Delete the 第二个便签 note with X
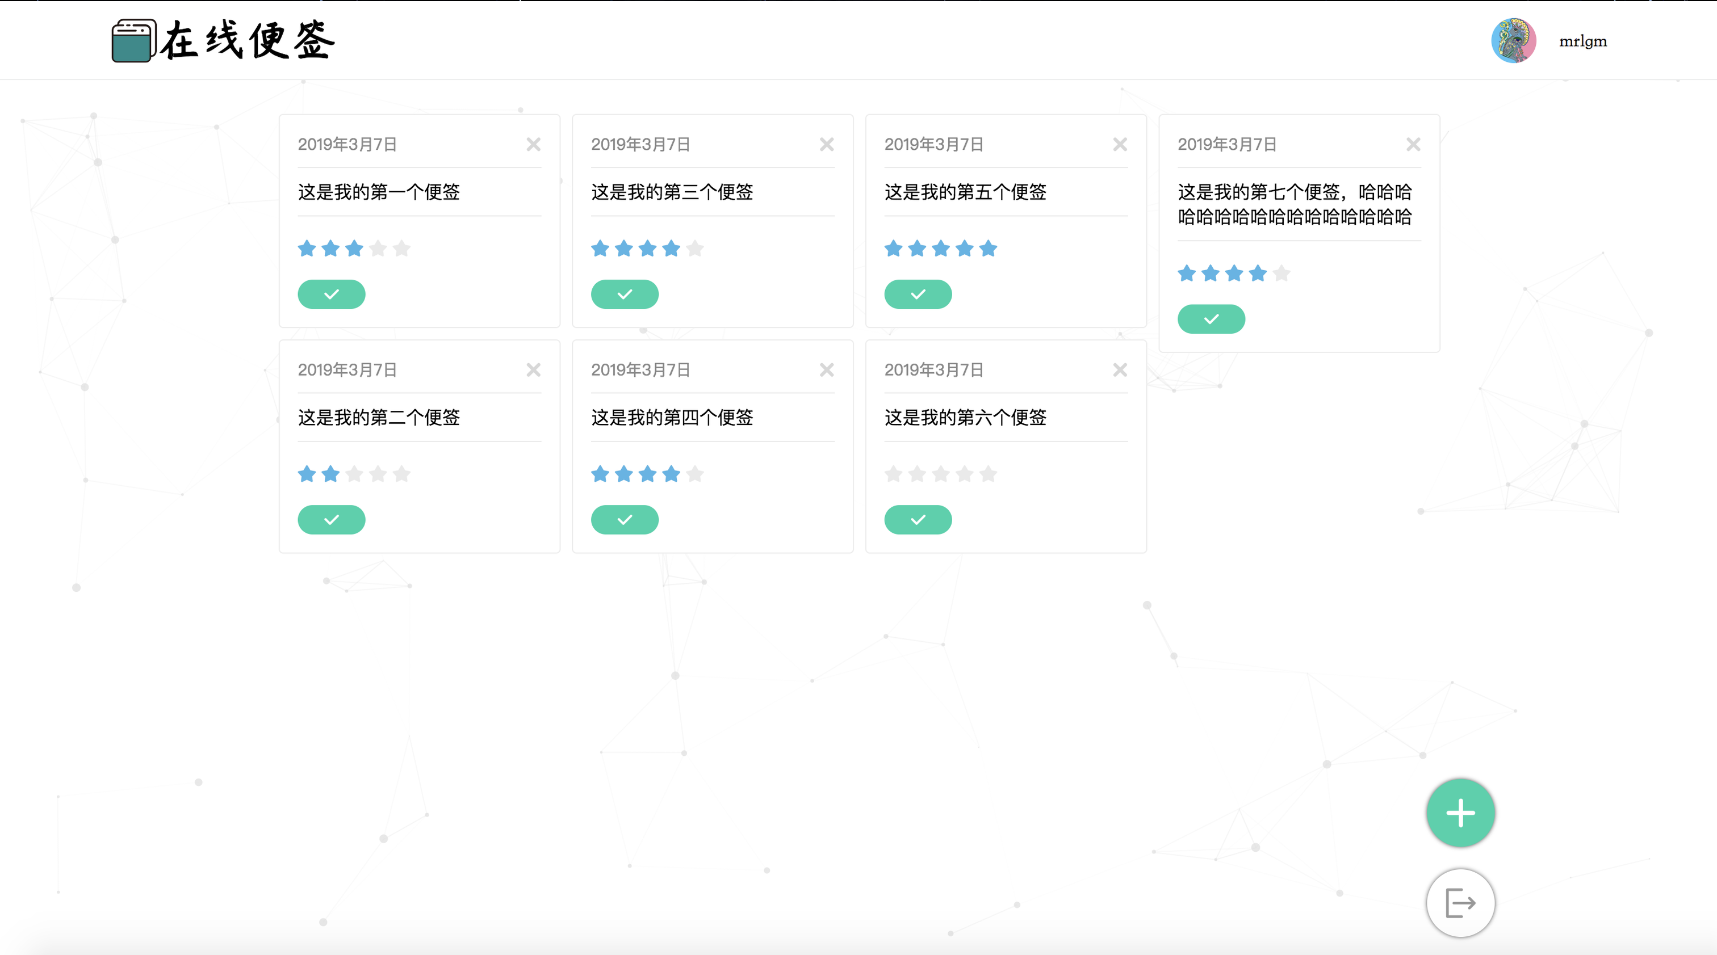 click(x=533, y=369)
